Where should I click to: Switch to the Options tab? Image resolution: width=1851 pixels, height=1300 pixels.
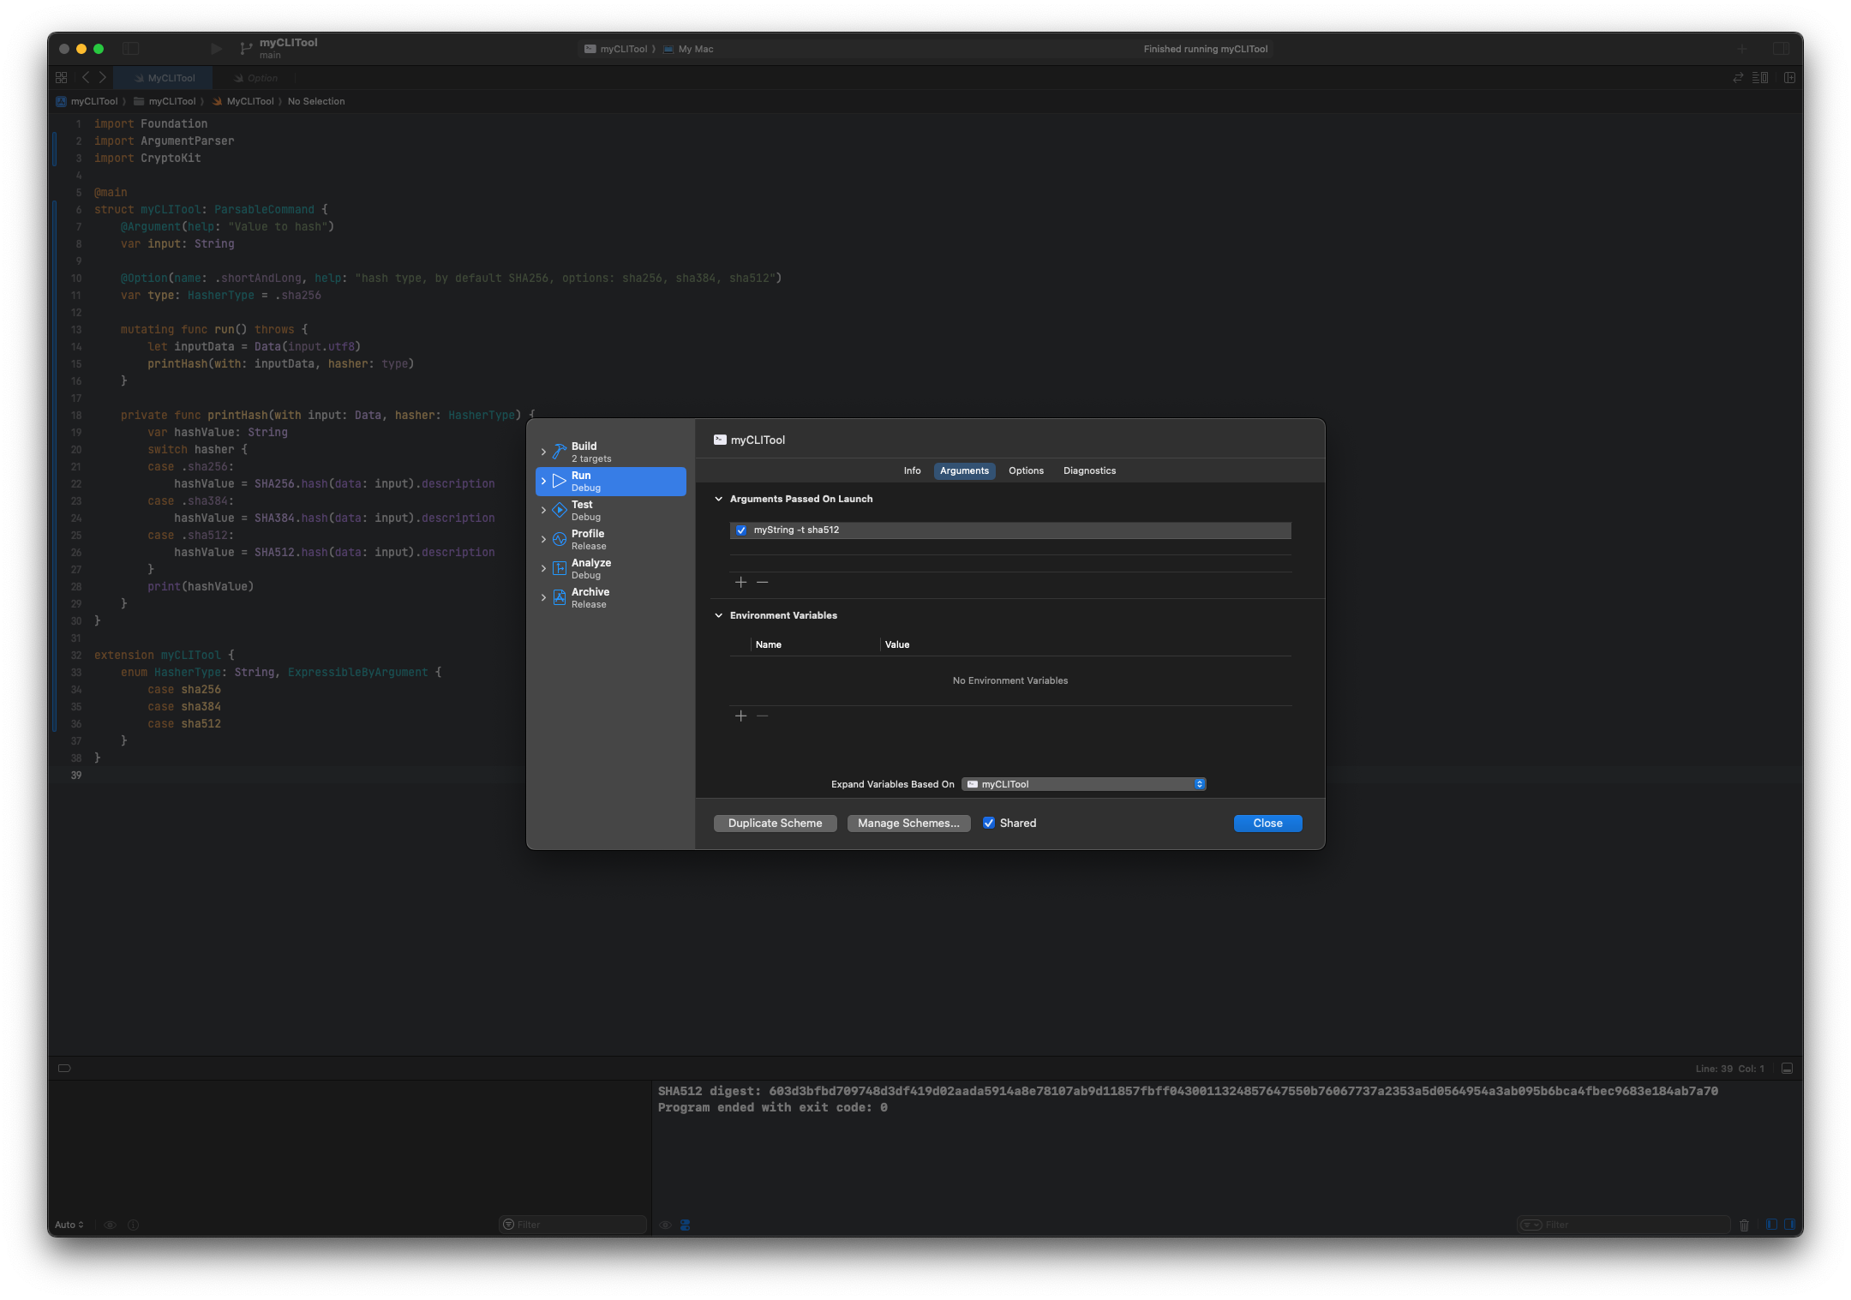tap(1026, 470)
